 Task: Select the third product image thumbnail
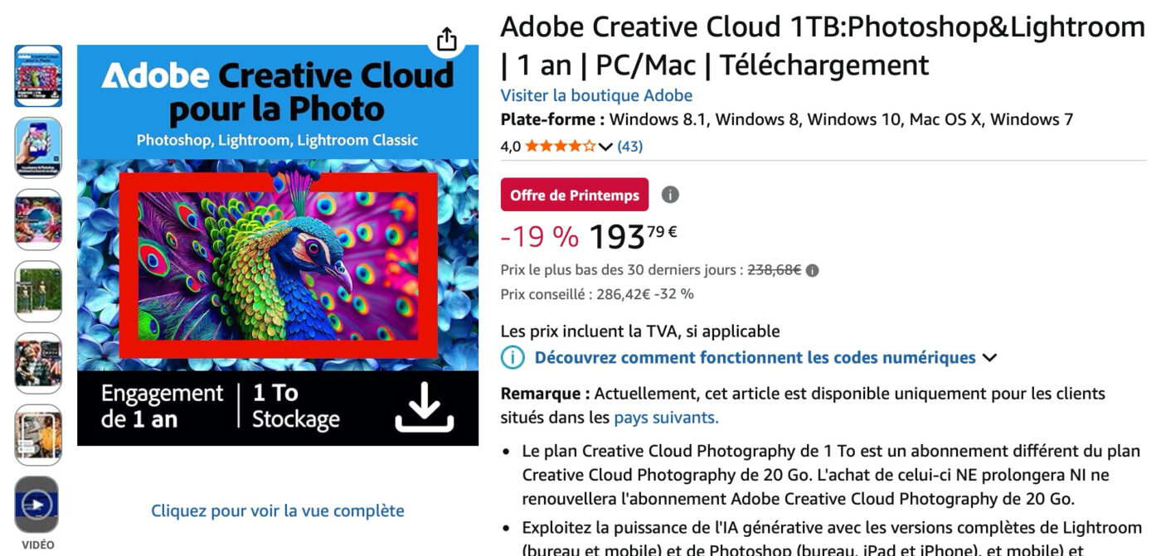(37, 220)
